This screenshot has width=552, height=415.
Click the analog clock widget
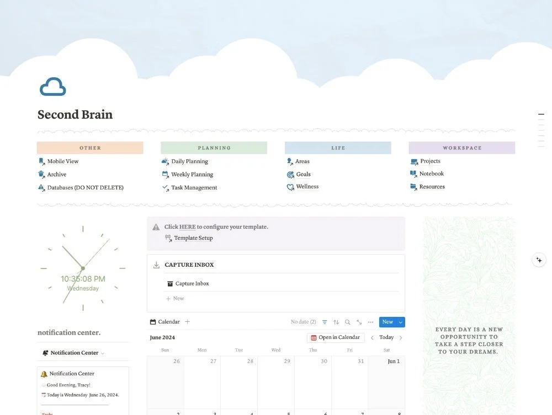pyautogui.click(x=83, y=268)
